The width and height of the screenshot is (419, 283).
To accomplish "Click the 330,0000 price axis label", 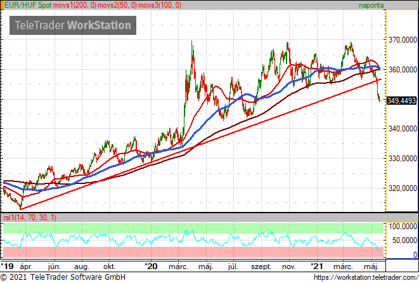I will pos(403,159).
